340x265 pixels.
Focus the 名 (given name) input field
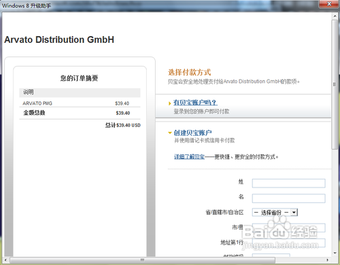pos(288,198)
